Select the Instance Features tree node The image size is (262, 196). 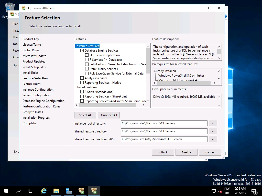(87, 46)
